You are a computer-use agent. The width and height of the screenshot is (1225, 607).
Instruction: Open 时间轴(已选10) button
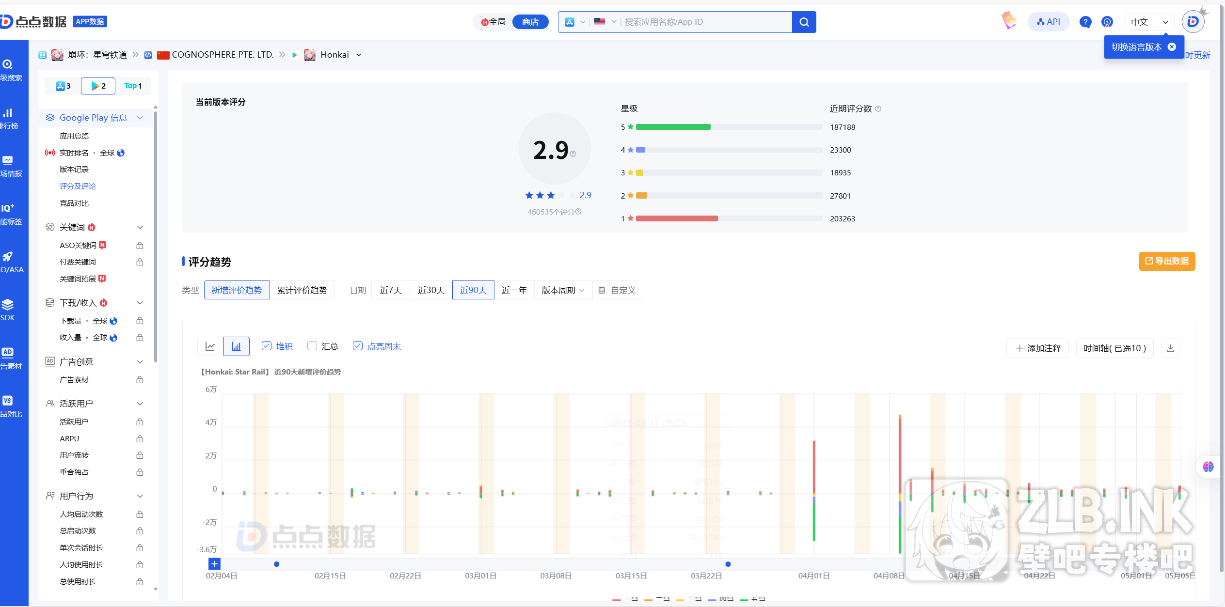[1114, 348]
